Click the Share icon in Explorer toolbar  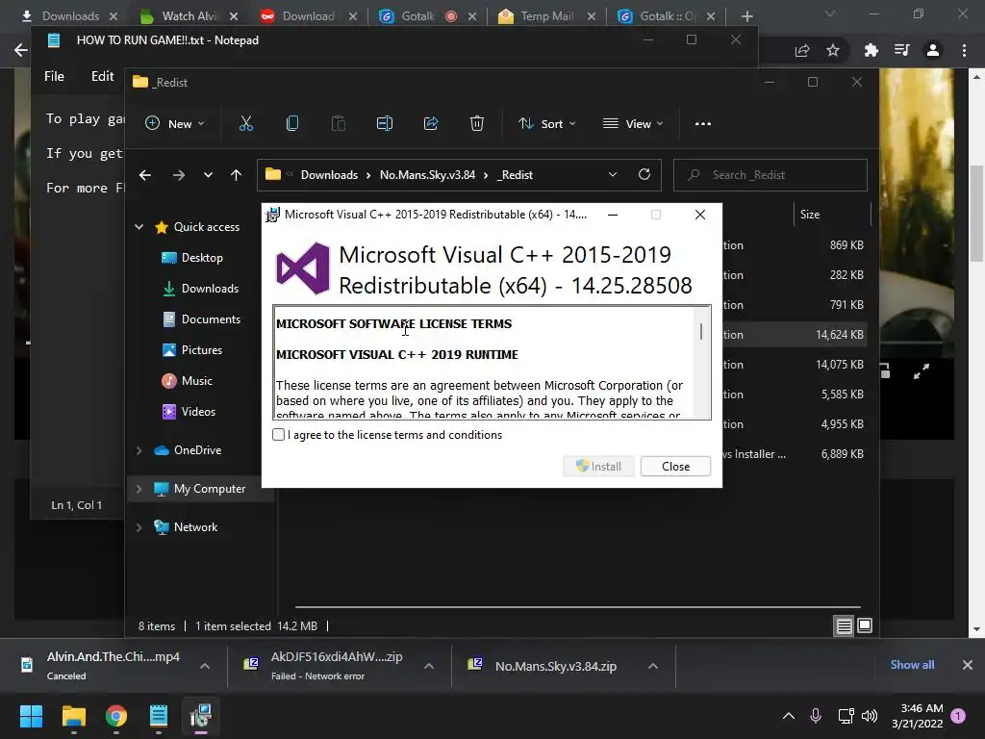pos(431,124)
